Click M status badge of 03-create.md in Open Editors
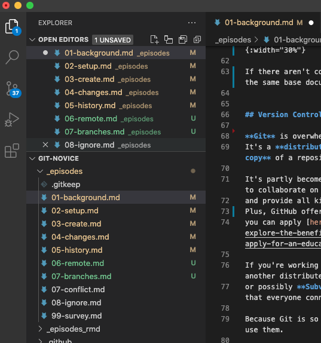321x343 pixels. point(192,79)
